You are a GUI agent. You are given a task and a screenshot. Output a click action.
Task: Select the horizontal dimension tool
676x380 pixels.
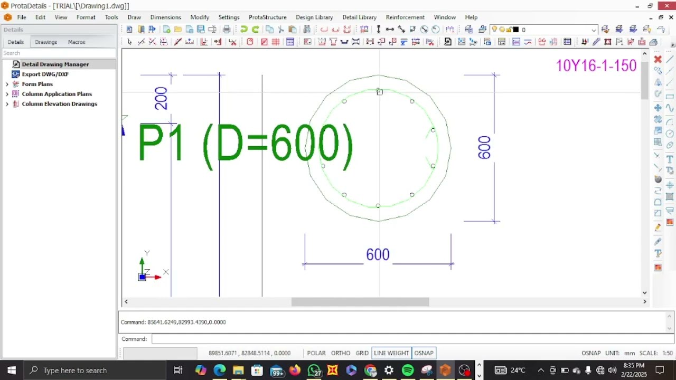coord(390,30)
